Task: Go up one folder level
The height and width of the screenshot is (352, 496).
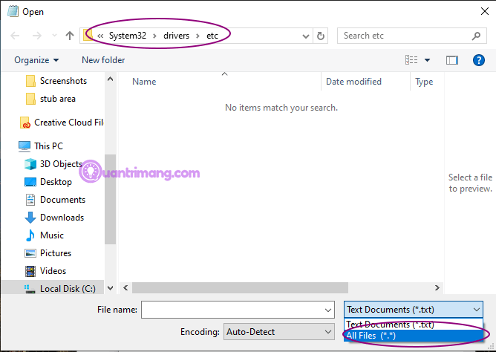Action: point(70,36)
